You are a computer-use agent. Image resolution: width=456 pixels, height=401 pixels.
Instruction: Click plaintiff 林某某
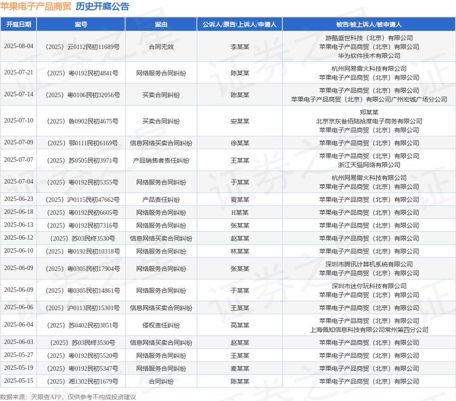coord(240,251)
